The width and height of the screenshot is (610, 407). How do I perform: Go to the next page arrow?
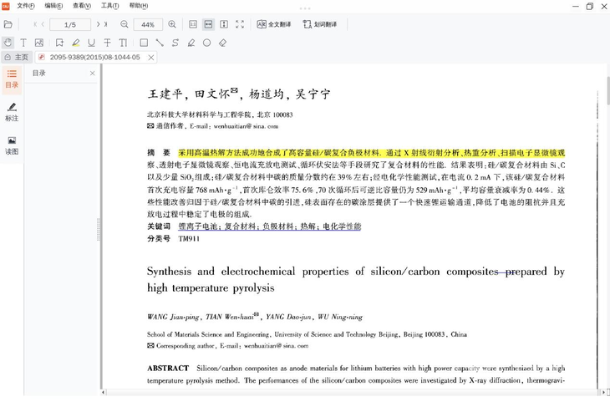click(x=98, y=25)
